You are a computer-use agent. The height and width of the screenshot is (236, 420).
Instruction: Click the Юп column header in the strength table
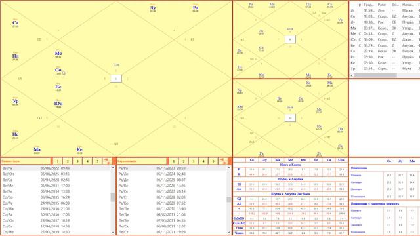[x=303, y=160]
